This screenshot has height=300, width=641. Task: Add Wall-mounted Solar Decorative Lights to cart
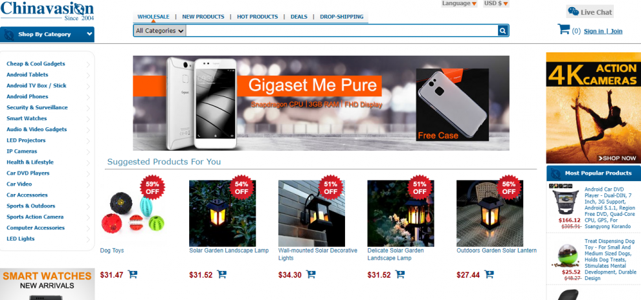tap(311, 274)
